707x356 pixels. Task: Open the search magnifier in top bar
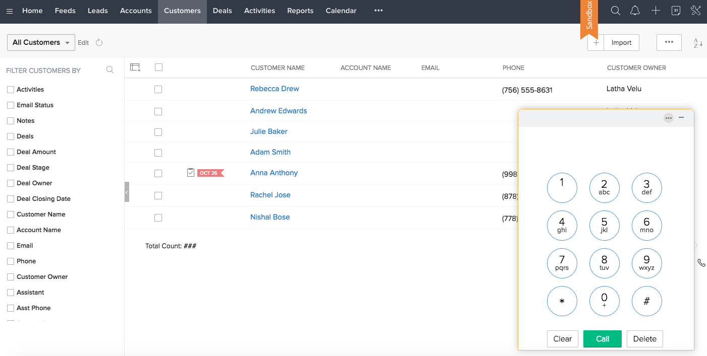[x=615, y=11]
